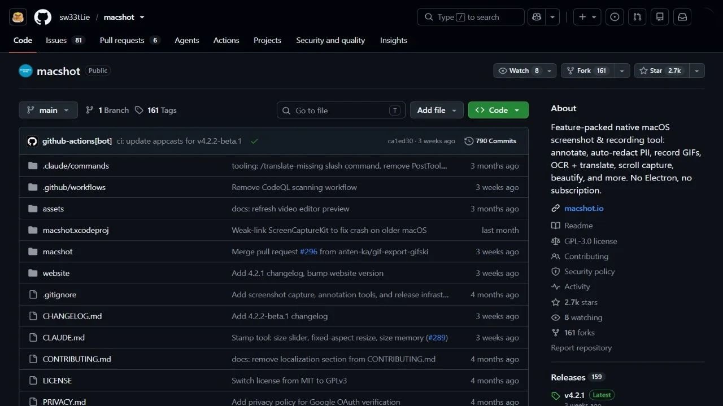Switch to the Insights tab
723x406 pixels.
pyautogui.click(x=394, y=41)
